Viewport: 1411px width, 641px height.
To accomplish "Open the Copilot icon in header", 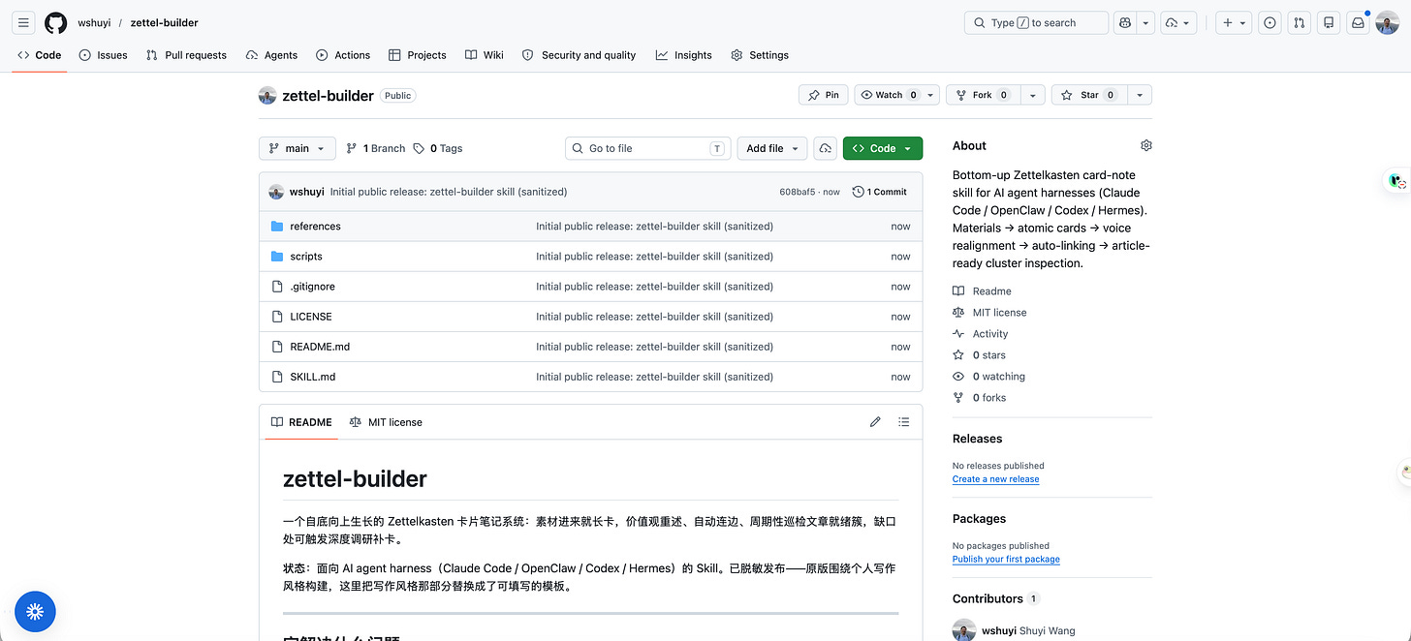I will (x=1124, y=22).
